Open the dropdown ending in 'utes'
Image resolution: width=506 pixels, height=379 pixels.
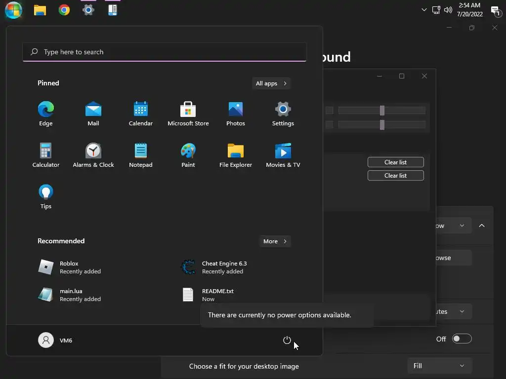coord(454,311)
